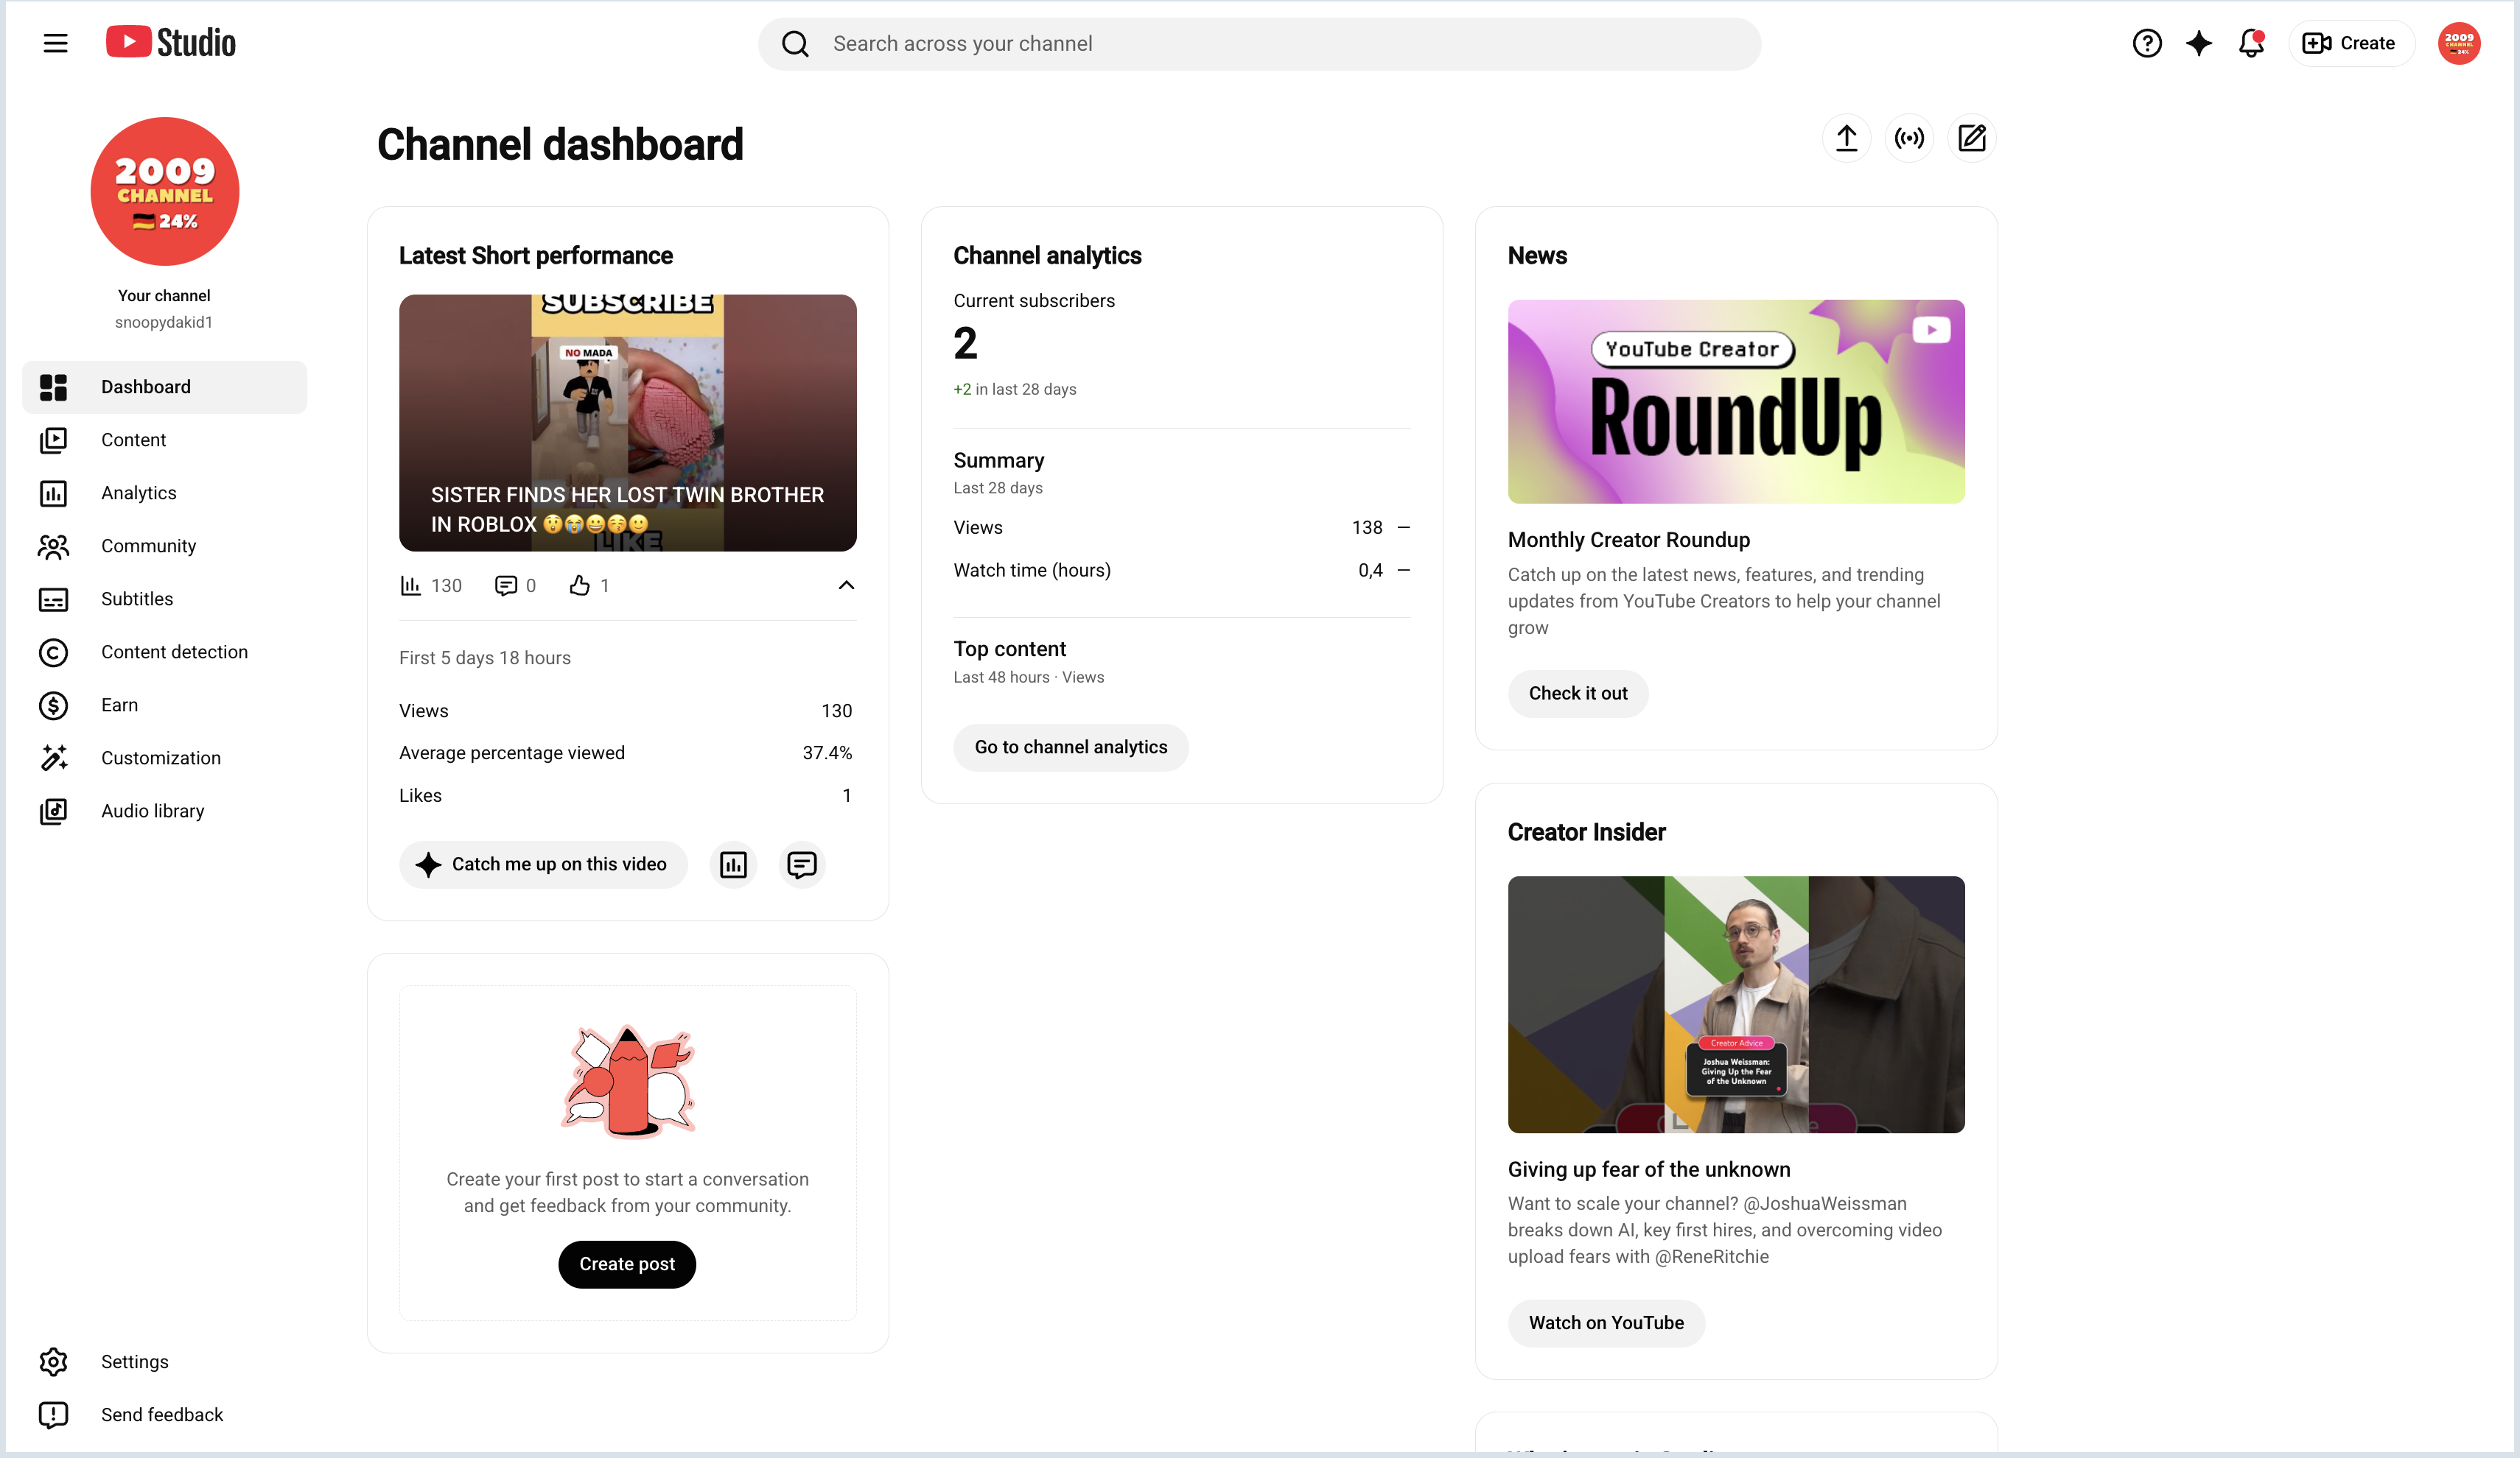
Task: Click the Create post pencil icon
Action: [1972, 138]
